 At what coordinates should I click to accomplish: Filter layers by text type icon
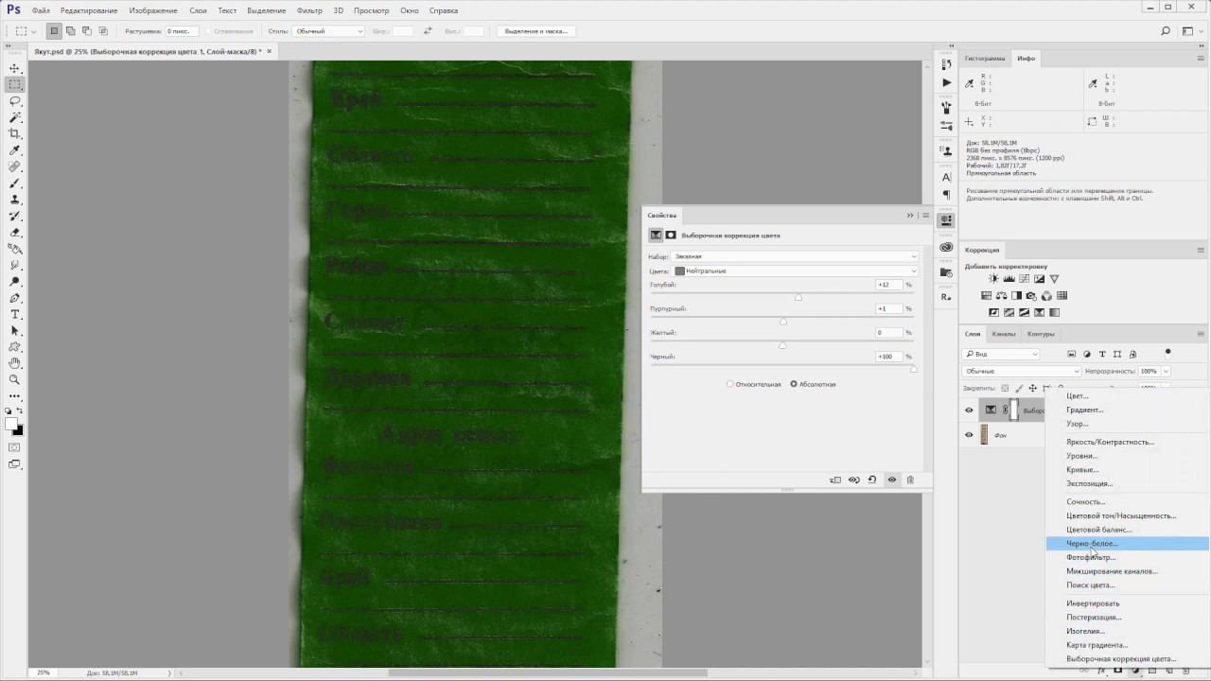(x=1102, y=354)
